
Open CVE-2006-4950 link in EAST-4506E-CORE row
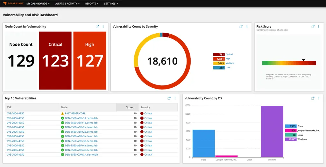pyautogui.click(x=15, y=113)
